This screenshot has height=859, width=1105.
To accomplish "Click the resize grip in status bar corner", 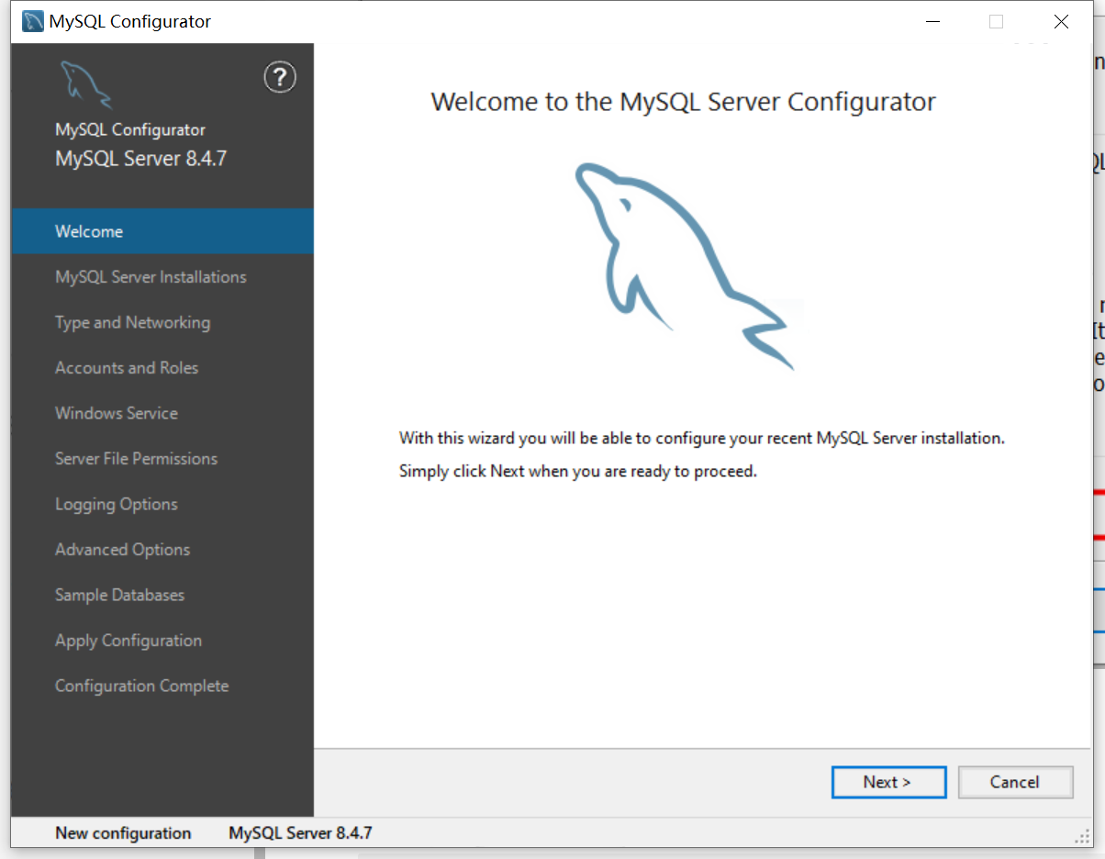I will click(x=1082, y=836).
